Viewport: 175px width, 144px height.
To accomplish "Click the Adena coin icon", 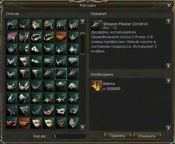I will coord(97,86).
